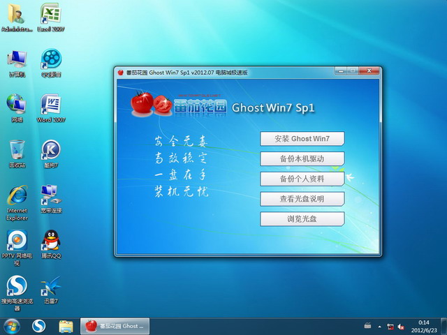Select 番茄花园 Ghost taskbar window button
447x335 pixels.
(115, 327)
